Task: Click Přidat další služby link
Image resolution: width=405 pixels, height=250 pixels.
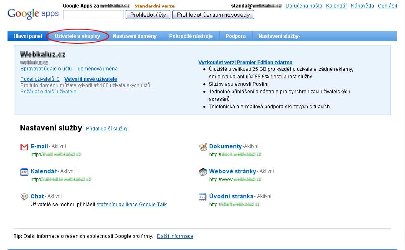Action: click(106, 129)
